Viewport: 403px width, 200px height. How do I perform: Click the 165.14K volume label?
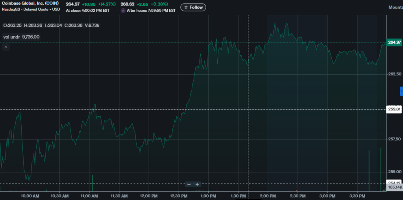pyautogui.click(x=394, y=188)
